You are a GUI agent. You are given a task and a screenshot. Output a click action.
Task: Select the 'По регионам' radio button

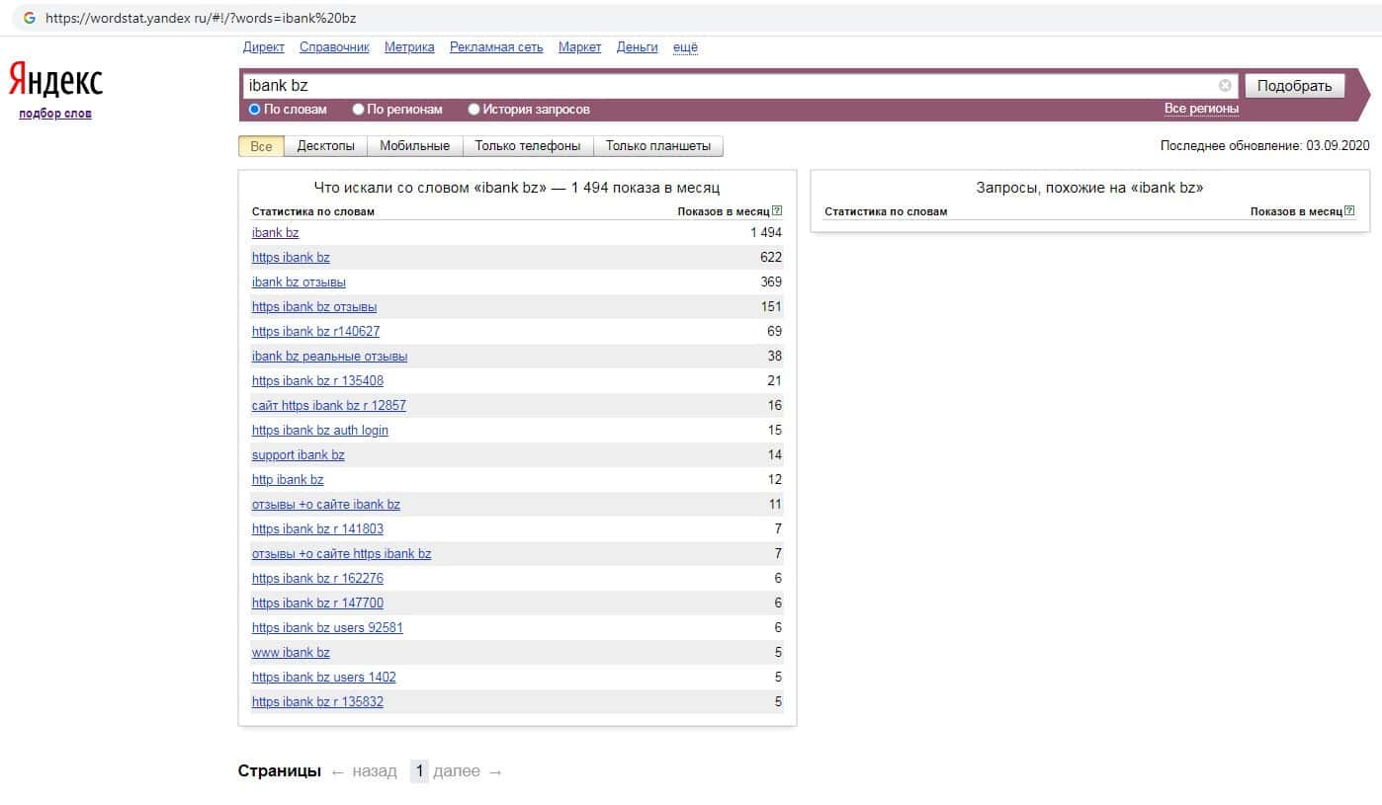click(x=359, y=110)
